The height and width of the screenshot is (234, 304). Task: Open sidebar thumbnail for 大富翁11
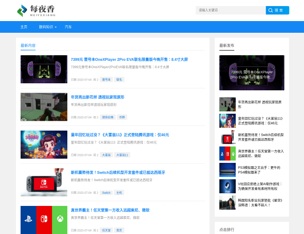pos(227,121)
